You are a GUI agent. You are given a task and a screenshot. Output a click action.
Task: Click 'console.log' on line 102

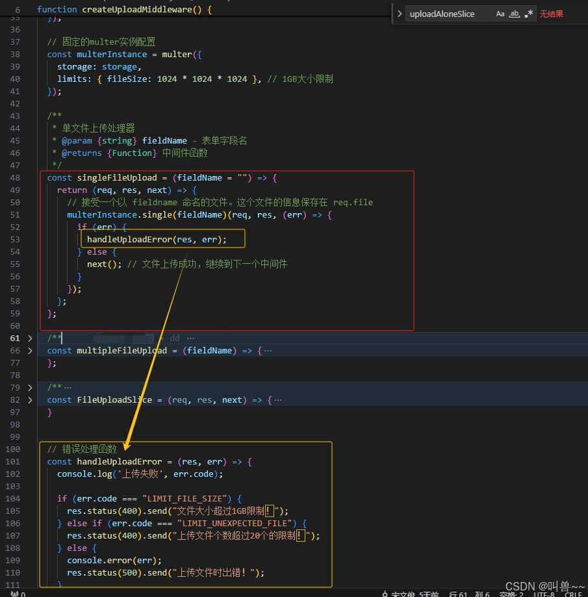tap(84, 474)
